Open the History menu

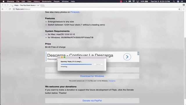pos(37,1)
